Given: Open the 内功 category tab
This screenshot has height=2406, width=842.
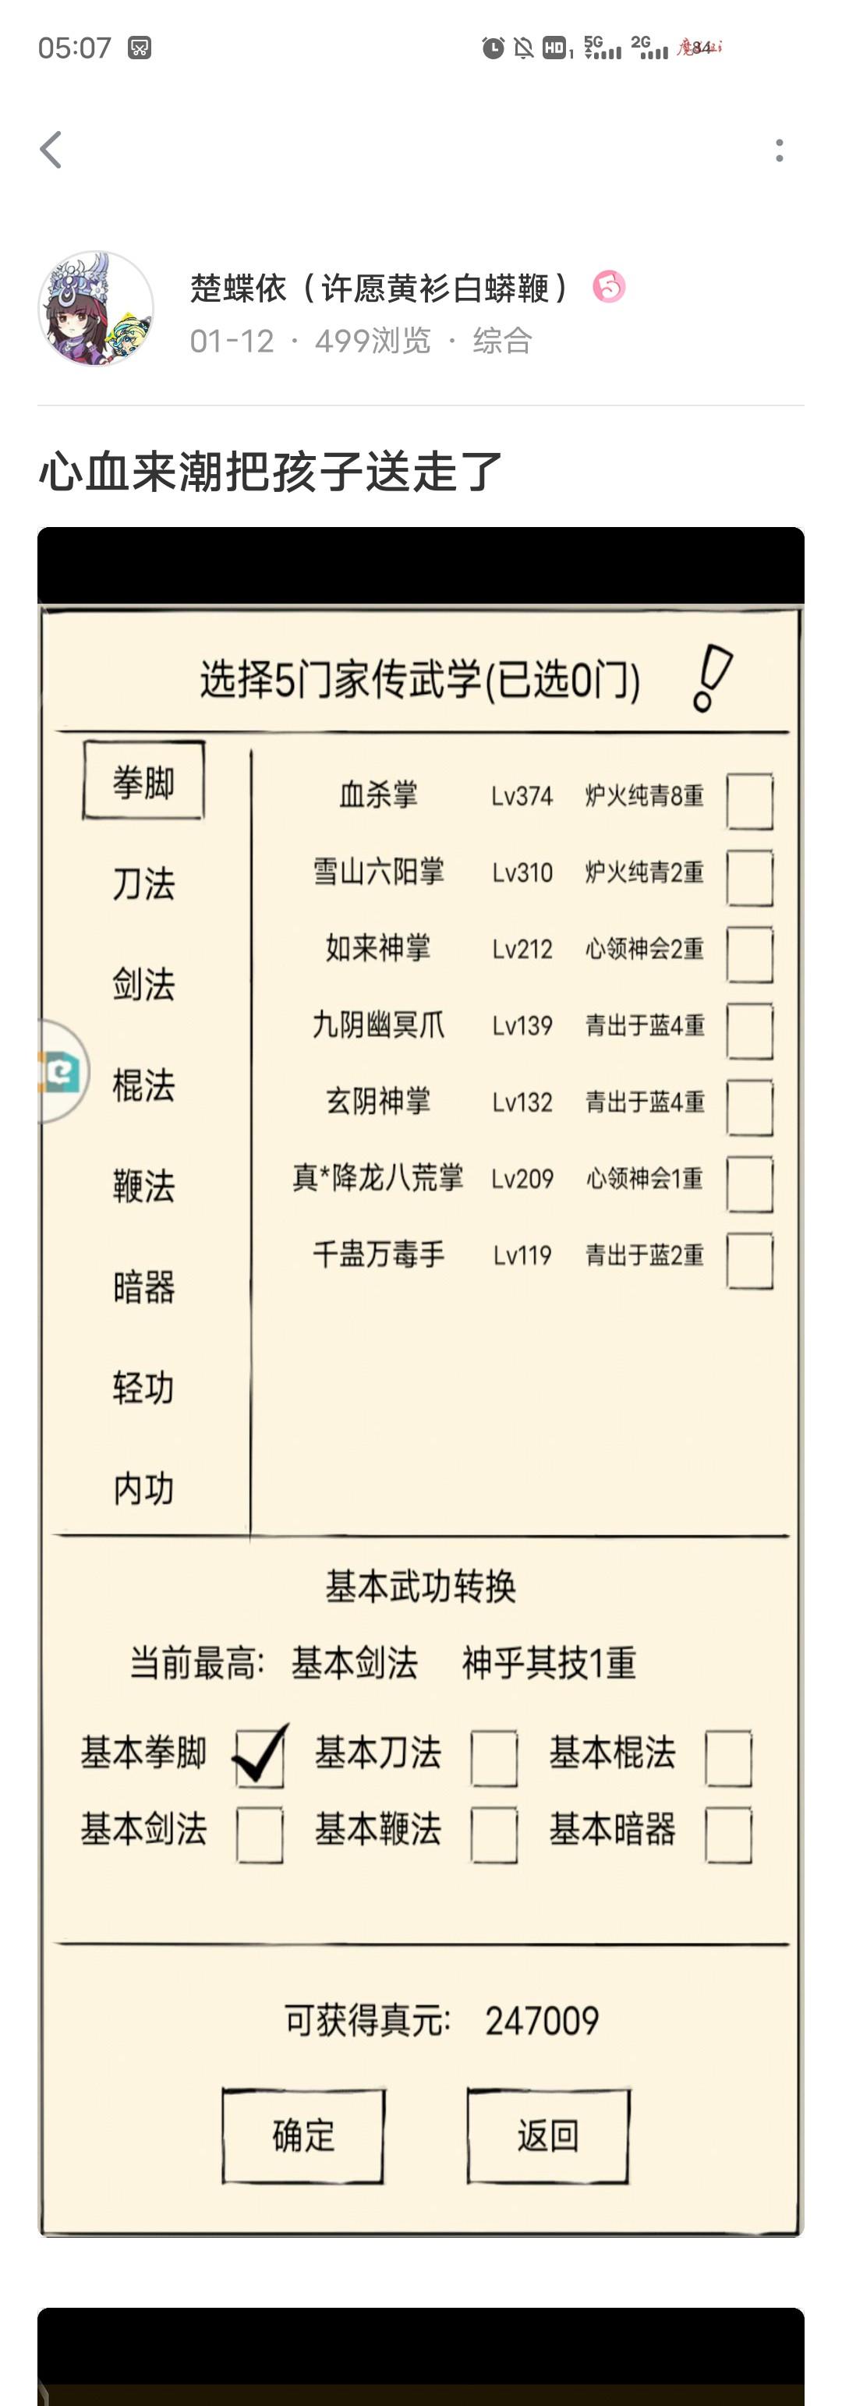Looking at the screenshot, I should (x=143, y=1488).
